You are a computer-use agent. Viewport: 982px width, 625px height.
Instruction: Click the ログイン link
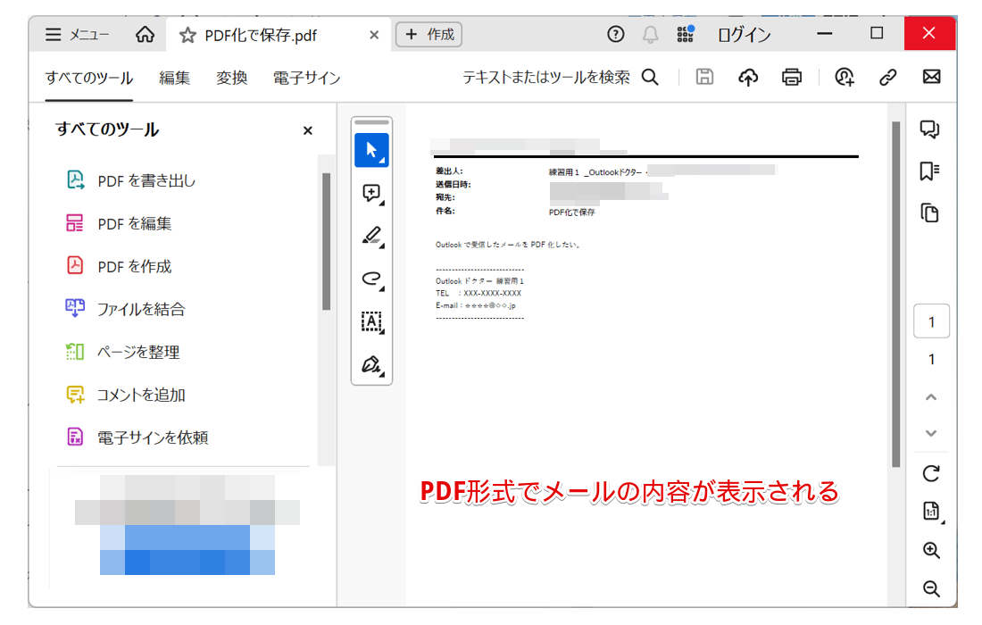[743, 34]
